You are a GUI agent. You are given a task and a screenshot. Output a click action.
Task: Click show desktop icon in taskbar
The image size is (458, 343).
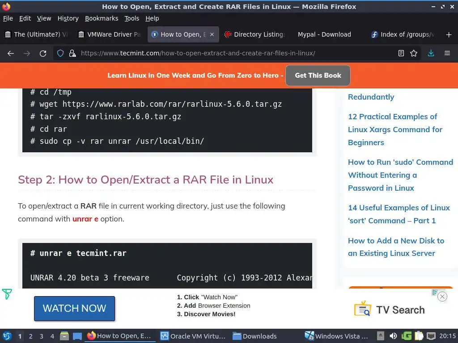77,336
